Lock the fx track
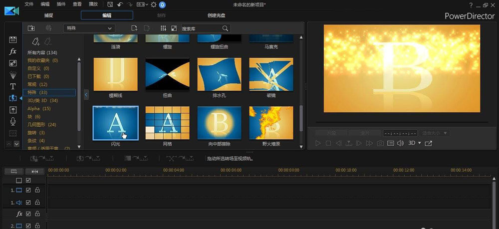Screen dimensions: 499x229 37,214
